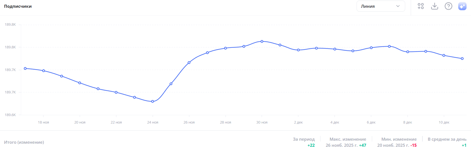Click the max change value "+47"
This screenshot has width=471, height=152.
[363, 145]
